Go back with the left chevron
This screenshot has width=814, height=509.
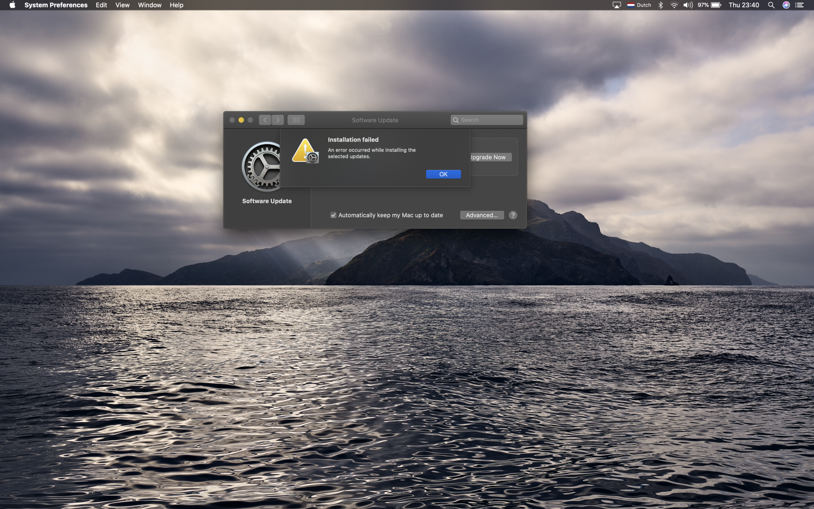point(265,120)
